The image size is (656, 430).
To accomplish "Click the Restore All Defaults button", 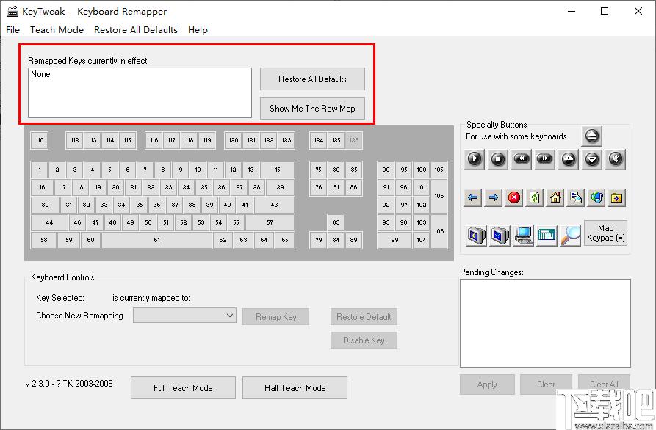I will coord(312,79).
